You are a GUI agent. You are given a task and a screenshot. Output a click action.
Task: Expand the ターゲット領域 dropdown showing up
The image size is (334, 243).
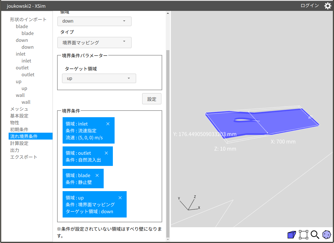pos(99,79)
